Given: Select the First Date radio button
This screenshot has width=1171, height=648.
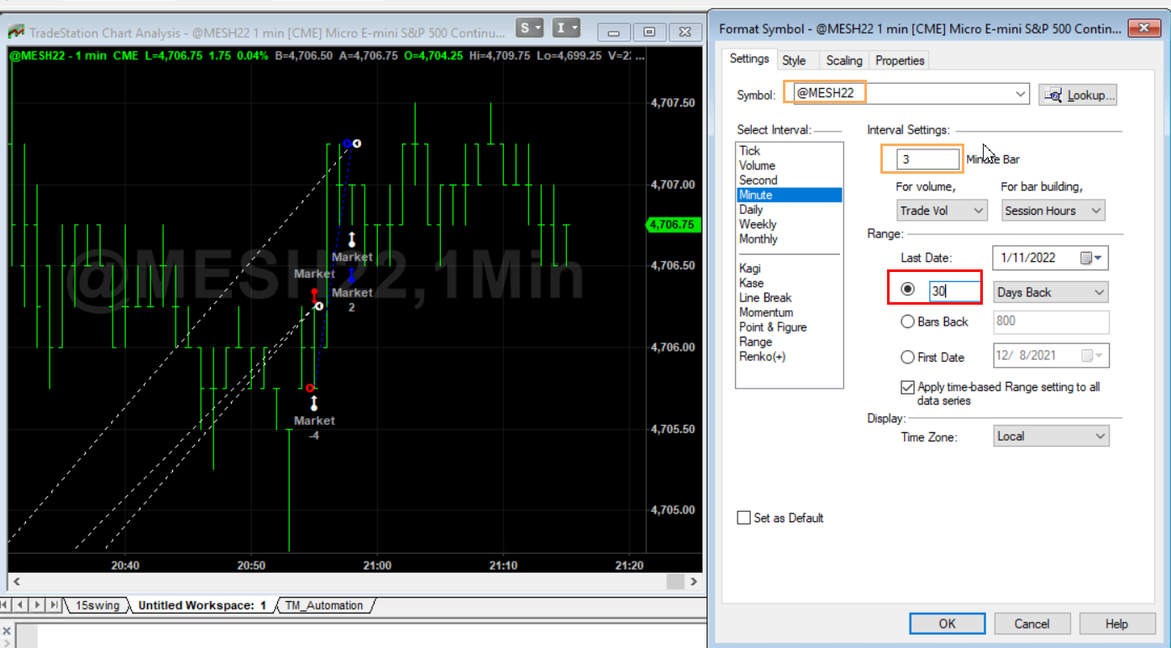Looking at the screenshot, I should [907, 358].
